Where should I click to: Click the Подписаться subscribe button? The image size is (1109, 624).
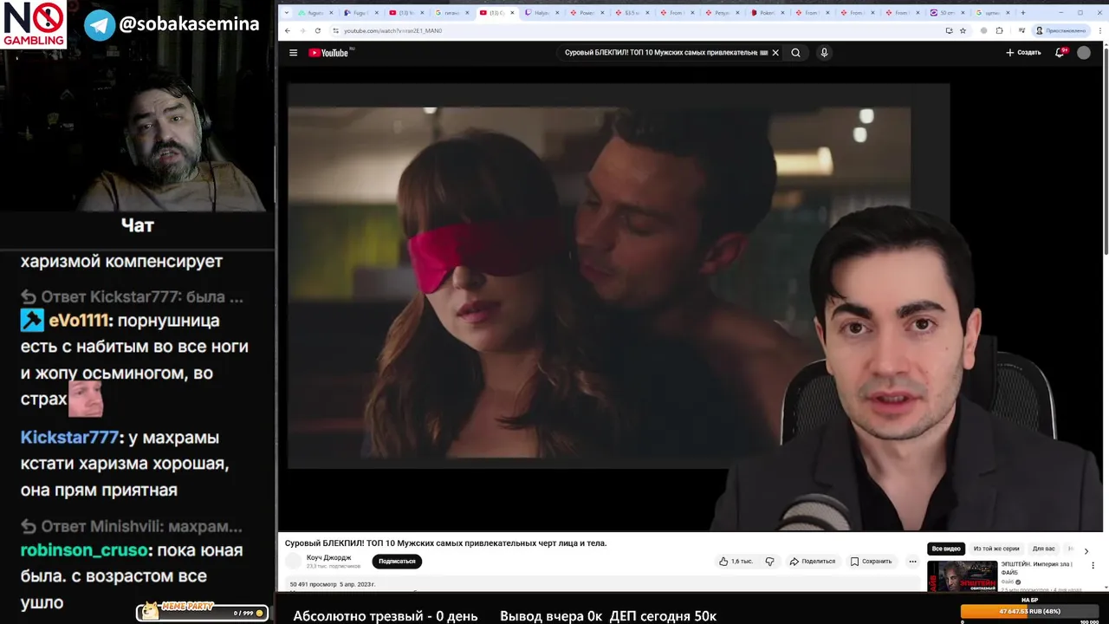[x=397, y=562]
